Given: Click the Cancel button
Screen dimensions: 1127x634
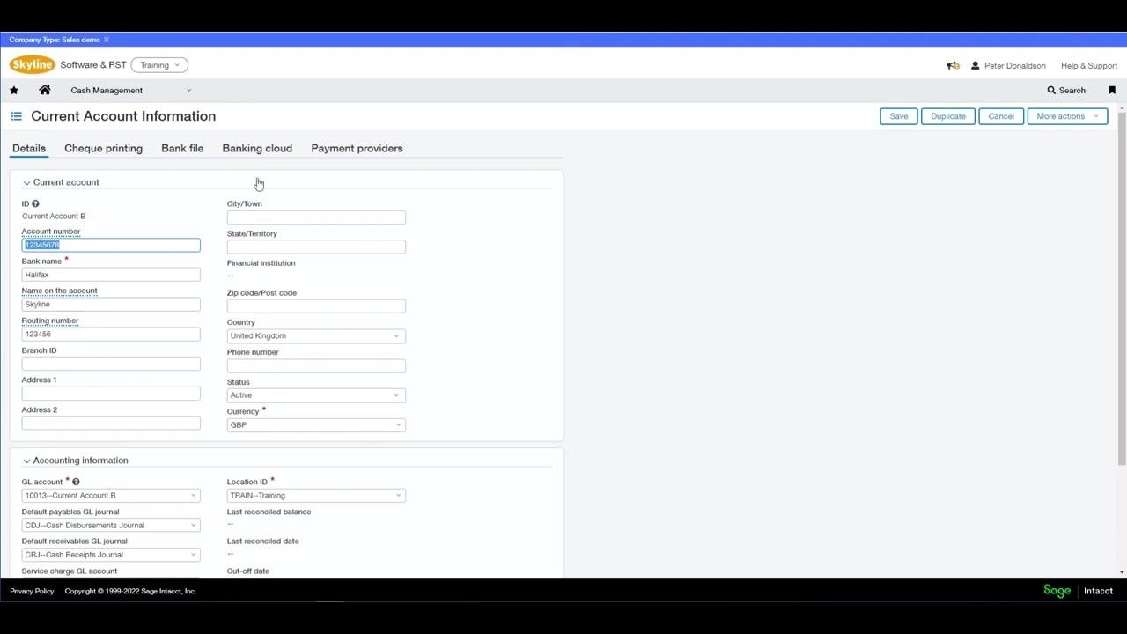Looking at the screenshot, I should (1001, 116).
